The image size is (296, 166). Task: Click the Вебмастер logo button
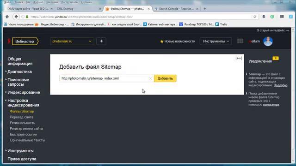(x=25, y=41)
